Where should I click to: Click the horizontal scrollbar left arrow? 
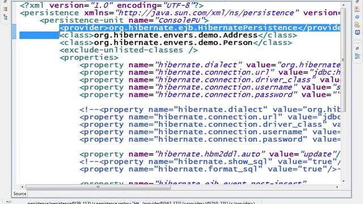pyautogui.click(x=22, y=187)
